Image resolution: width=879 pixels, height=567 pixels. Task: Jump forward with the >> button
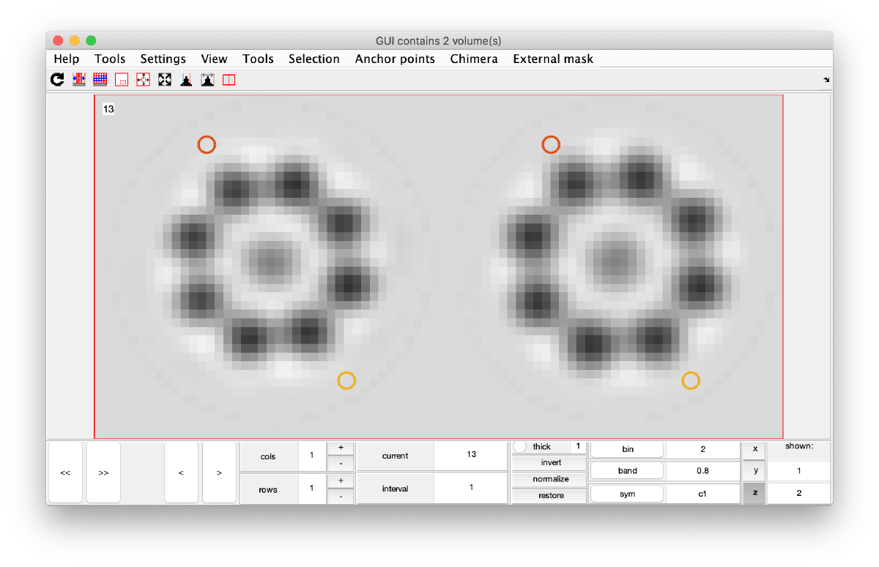103,472
